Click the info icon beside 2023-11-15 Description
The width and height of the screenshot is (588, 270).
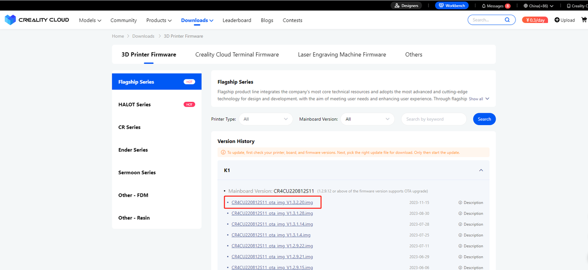(x=460, y=203)
